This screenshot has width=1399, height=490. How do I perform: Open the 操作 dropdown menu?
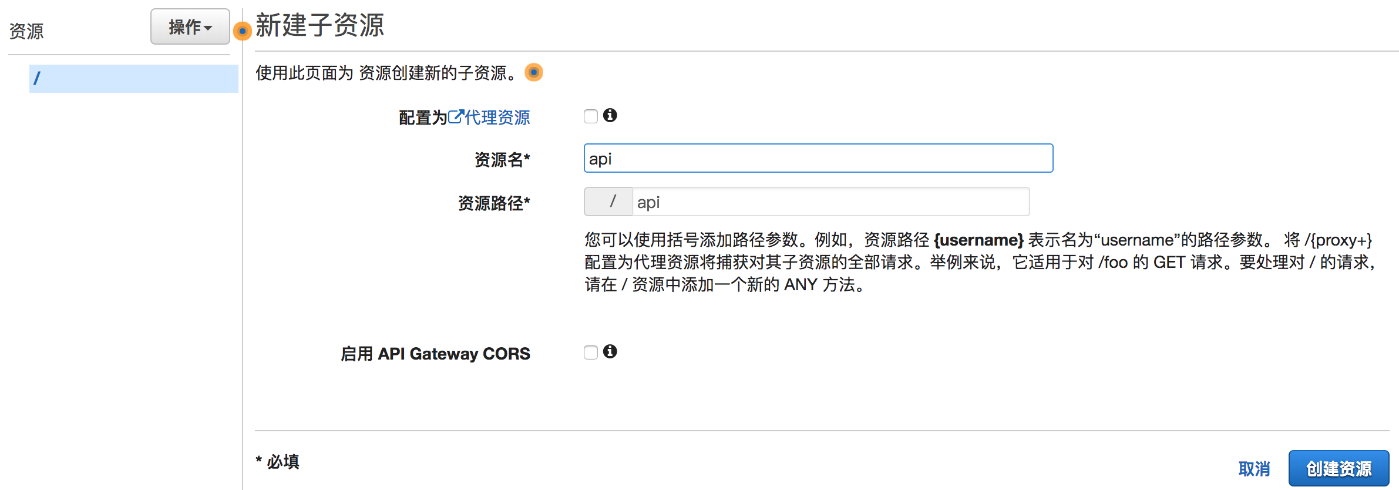pyautogui.click(x=190, y=27)
